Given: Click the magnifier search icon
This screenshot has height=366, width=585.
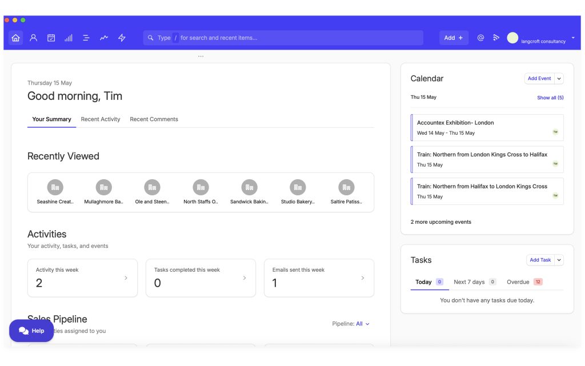Looking at the screenshot, I should 150,38.
